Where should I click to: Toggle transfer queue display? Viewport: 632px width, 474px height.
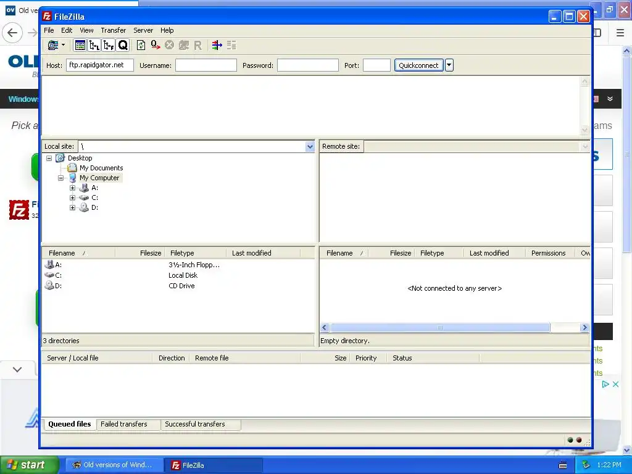pyautogui.click(x=123, y=45)
